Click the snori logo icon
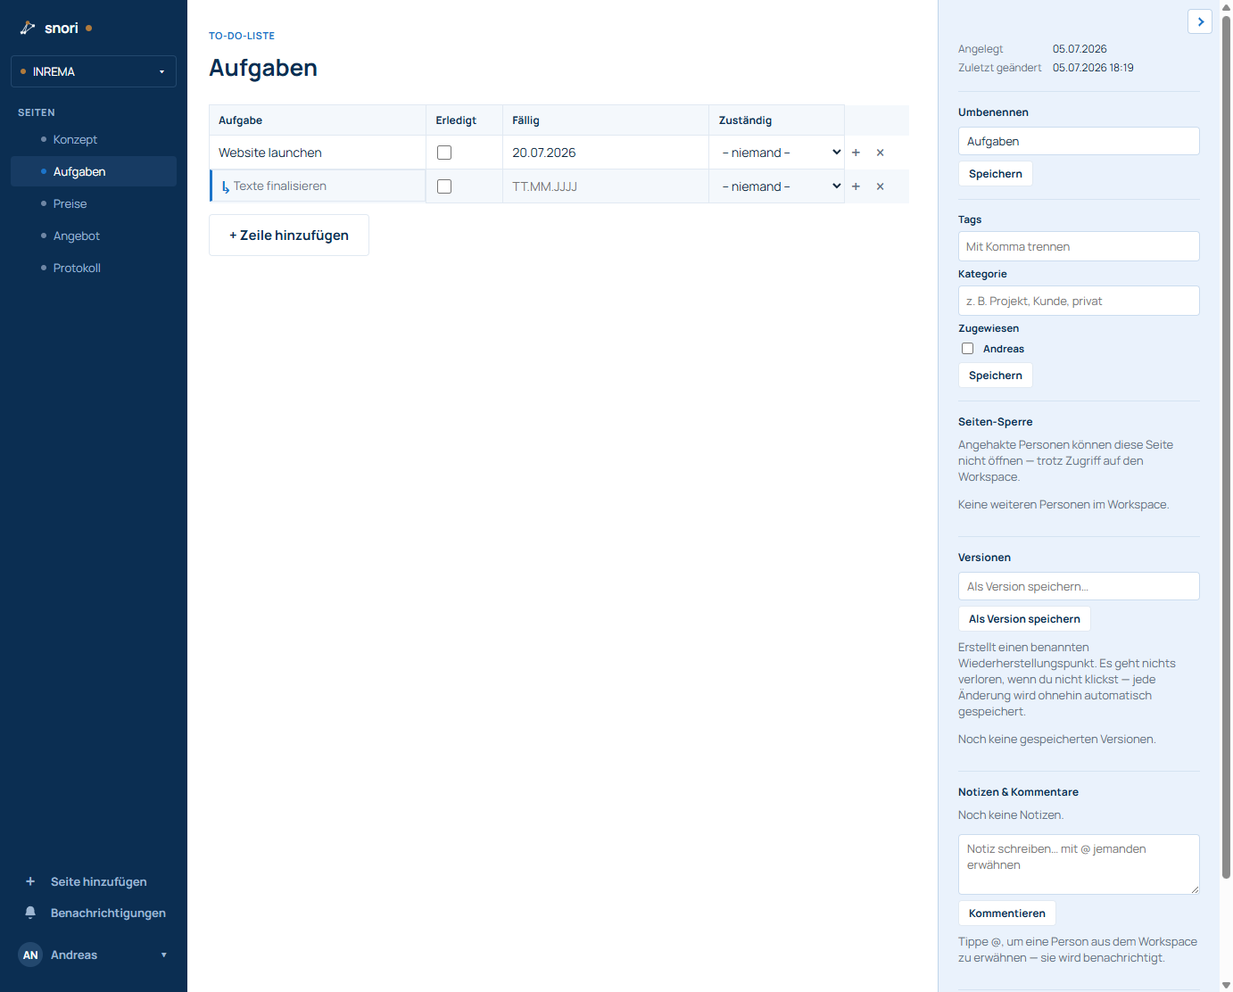The height and width of the screenshot is (992, 1233). pos(28,28)
